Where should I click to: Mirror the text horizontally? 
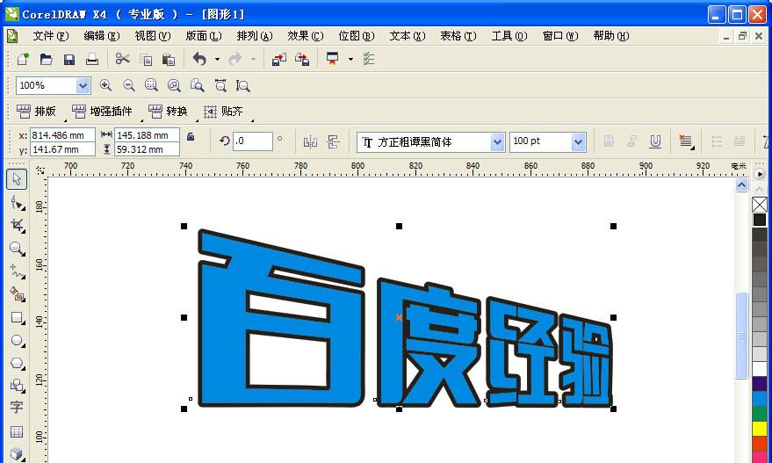[x=310, y=142]
